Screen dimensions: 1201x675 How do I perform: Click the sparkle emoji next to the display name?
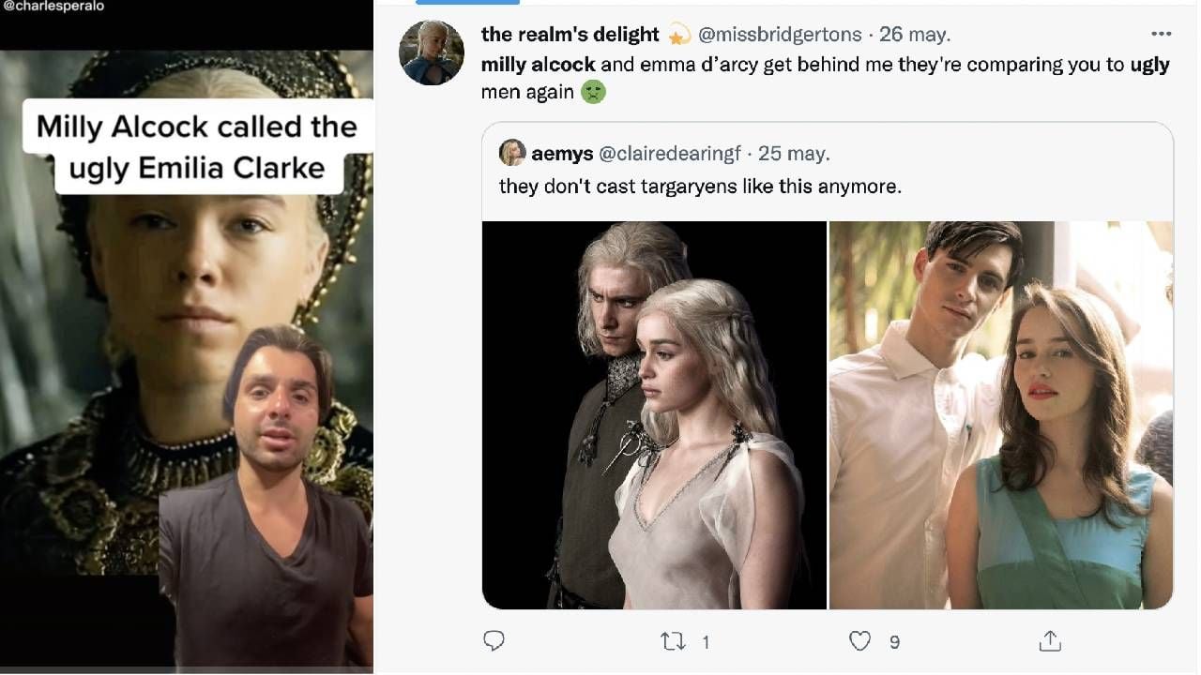[x=678, y=36]
